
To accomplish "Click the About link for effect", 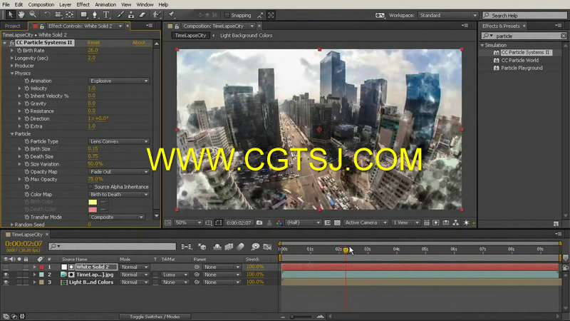I will 141,43.
